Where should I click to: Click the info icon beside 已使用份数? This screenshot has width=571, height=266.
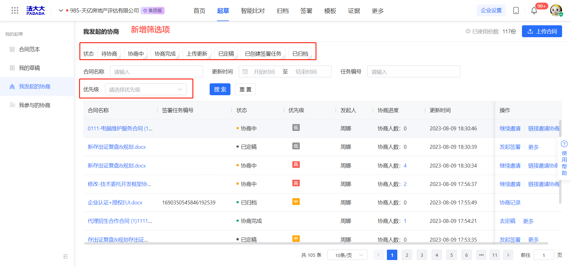pos(468,31)
